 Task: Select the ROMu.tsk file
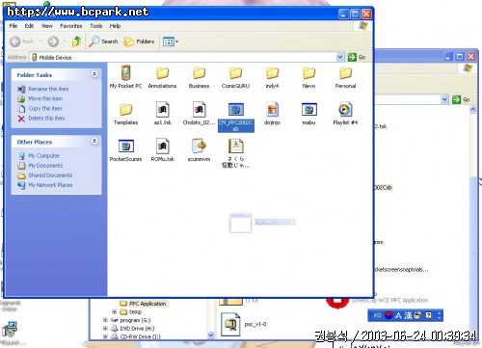point(163,150)
